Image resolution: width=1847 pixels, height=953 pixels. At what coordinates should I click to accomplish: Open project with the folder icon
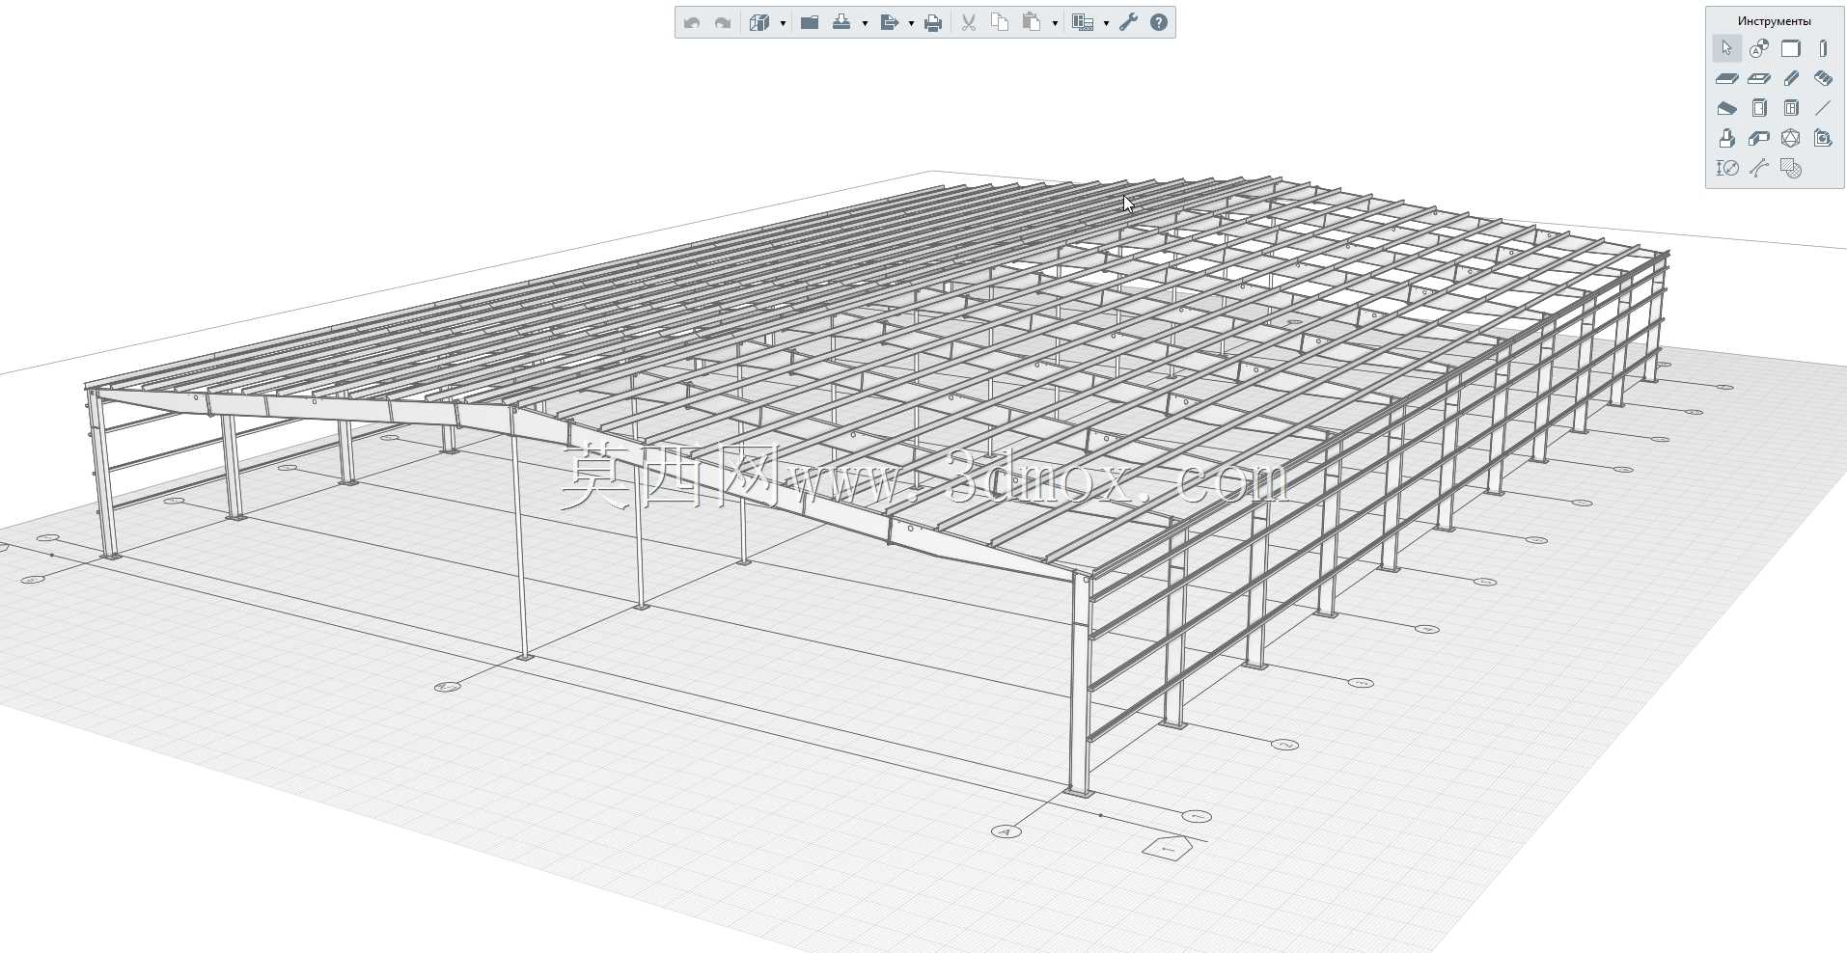tap(810, 22)
